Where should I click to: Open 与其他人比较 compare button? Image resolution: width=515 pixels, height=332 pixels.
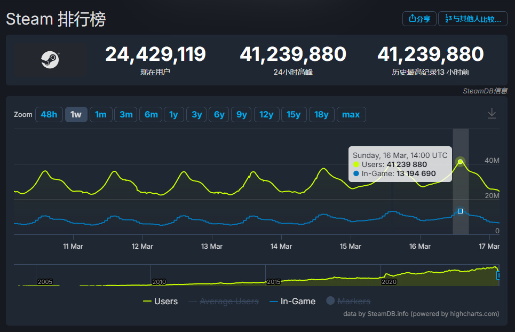473,19
